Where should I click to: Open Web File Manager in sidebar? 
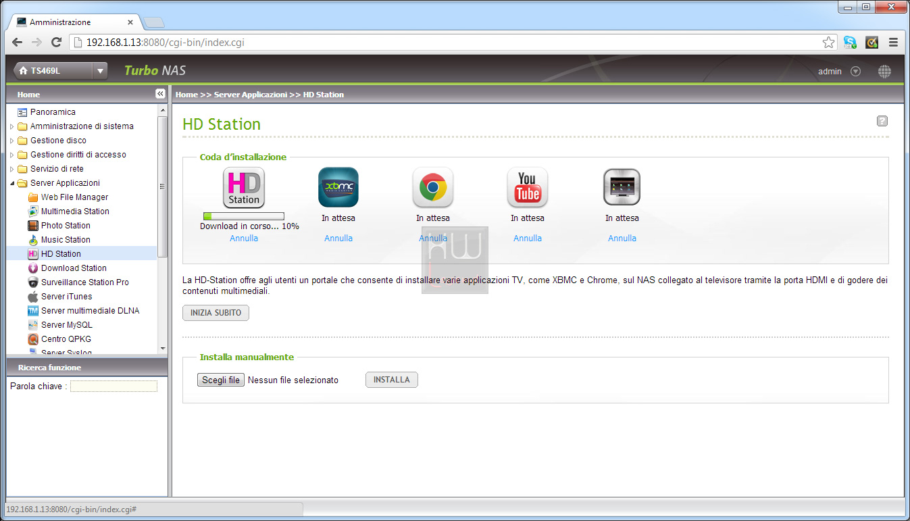tap(74, 197)
